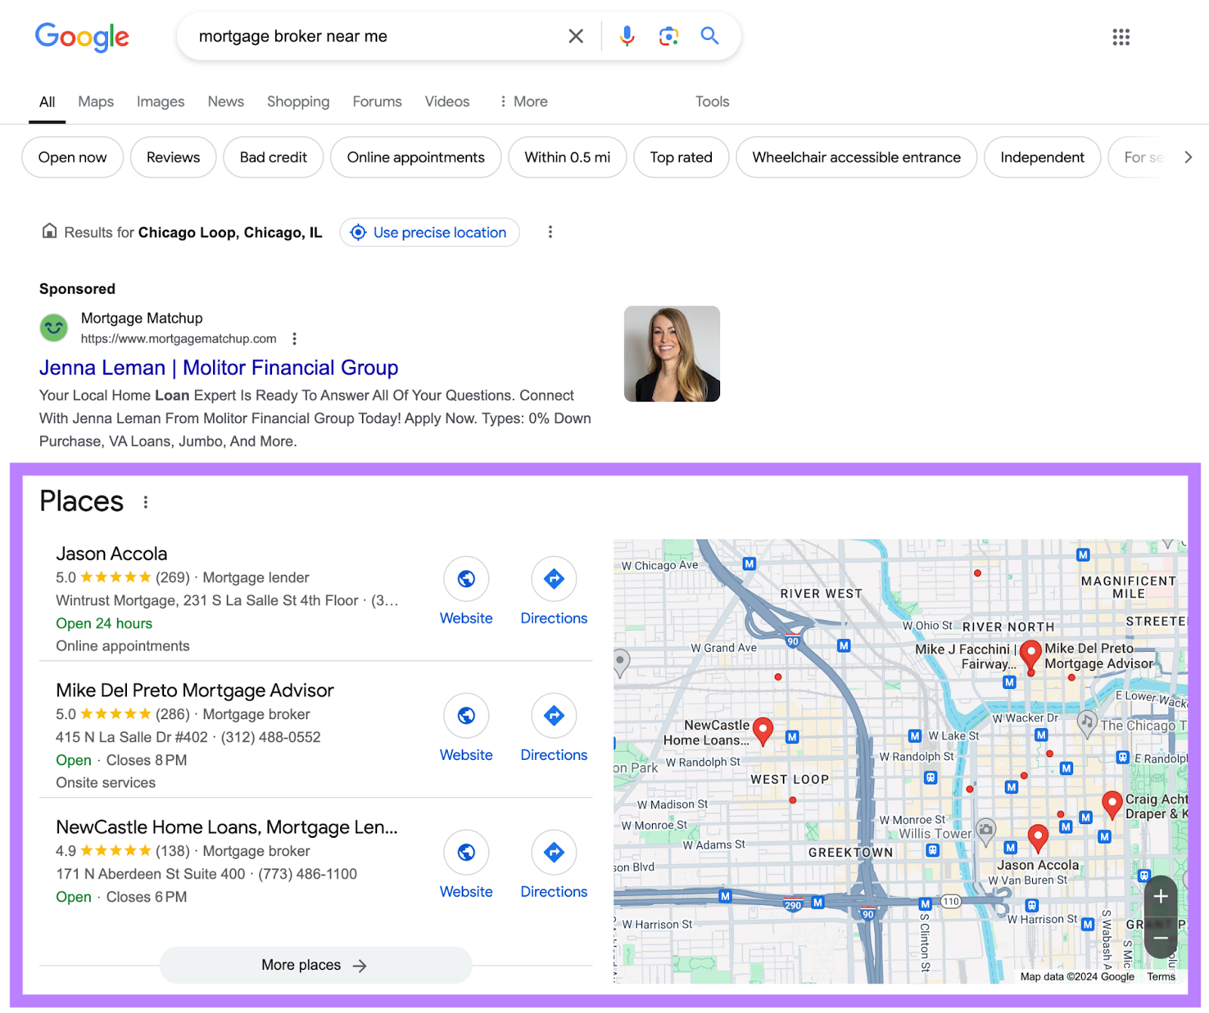Screen dimensions: 1209x1013
Task: Switch to the Images tab
Action: (x=160, y=101)
